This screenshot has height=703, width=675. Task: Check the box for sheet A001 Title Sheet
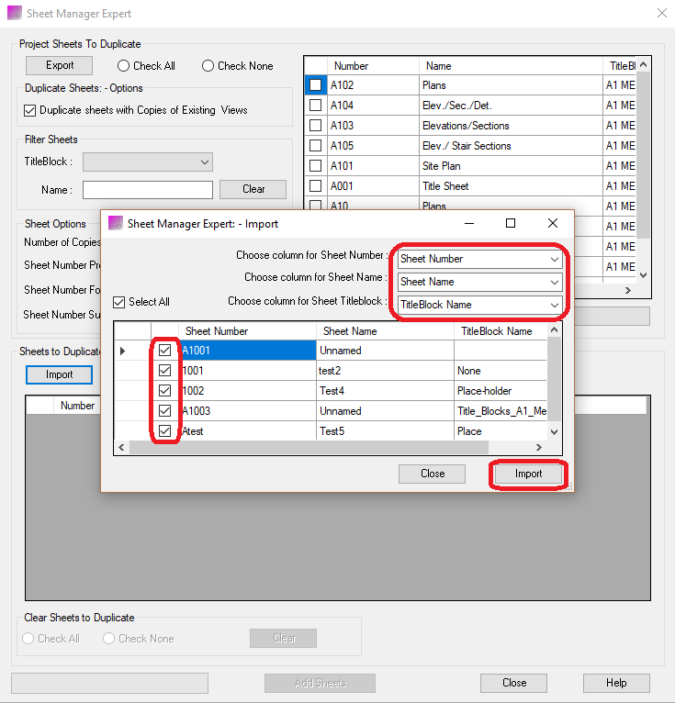(x=316, y=186)
